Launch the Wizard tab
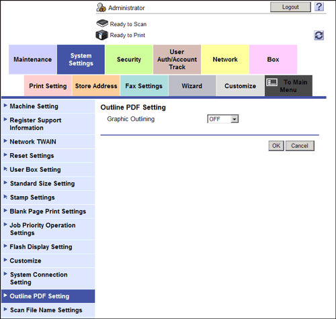The width and height of the screenshot is (336, 319). (192, 86)
